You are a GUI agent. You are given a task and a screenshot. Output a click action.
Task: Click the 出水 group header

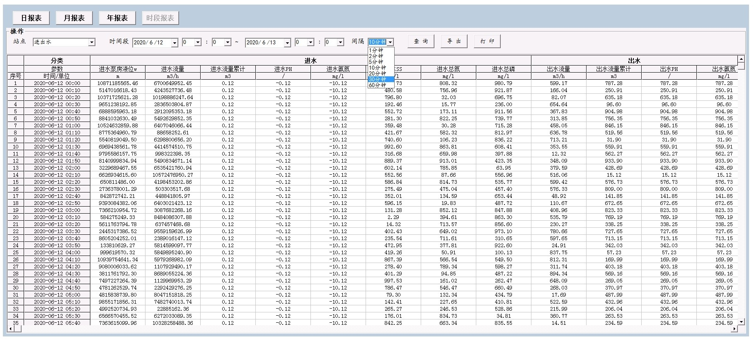(634, 61)
